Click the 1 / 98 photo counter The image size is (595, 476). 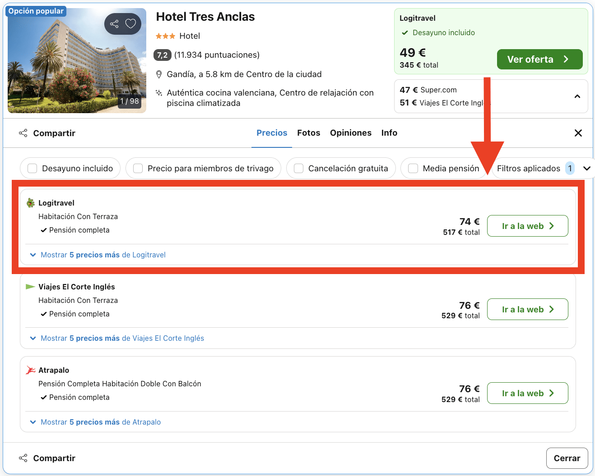point(130,101)
